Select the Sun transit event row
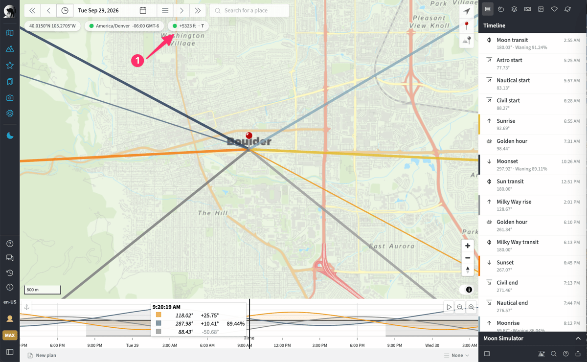The height and width of the screenshot is (362, 587). point(533,185)
